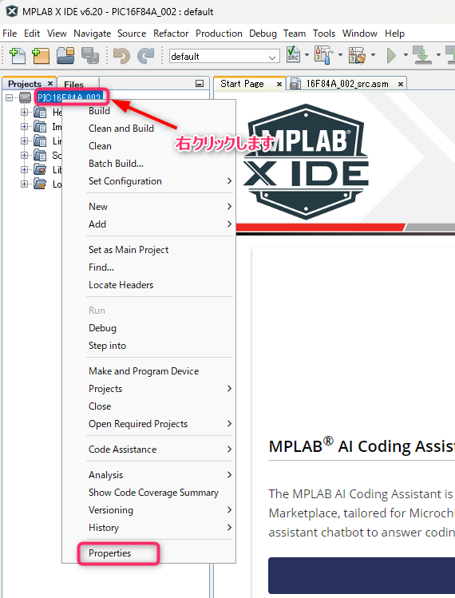Viewport: 455px width, 598px height.
Task: Click the Undo arrow icon
Action: (x=121, y=56)
